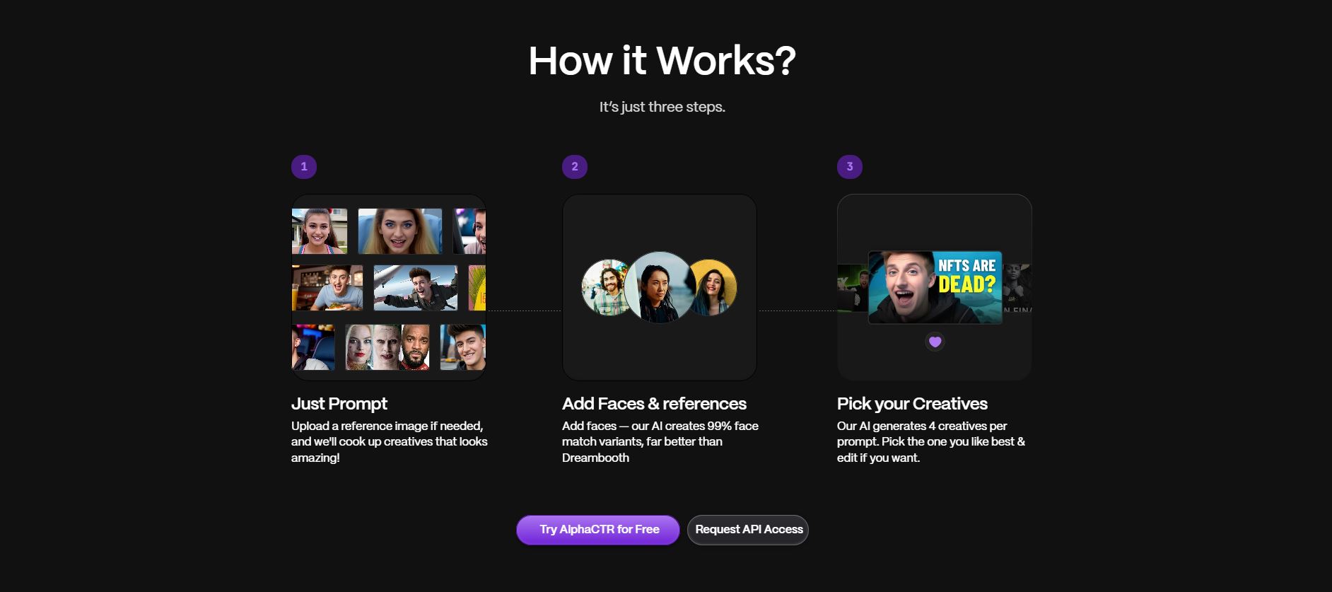Viewport: 1332px width, 592px height.
Task: Click the blonde woman close-up thumbnail
Action: click(400, 231)
